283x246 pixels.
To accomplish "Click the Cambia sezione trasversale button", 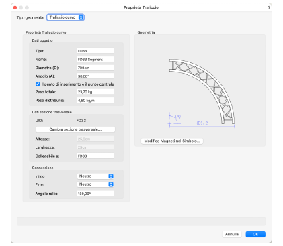I will click(75, 129).
